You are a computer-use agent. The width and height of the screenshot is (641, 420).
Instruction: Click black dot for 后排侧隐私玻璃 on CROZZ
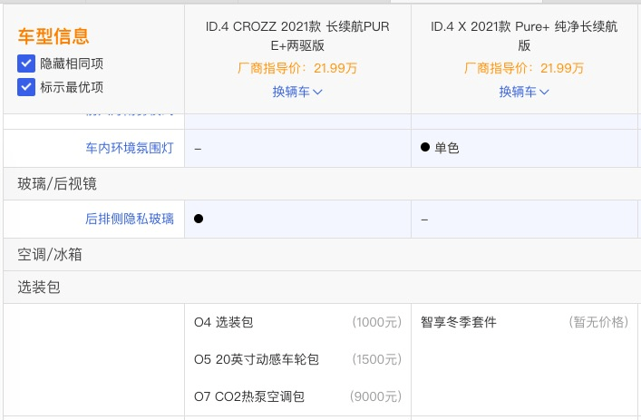click(x=199, y=219)
